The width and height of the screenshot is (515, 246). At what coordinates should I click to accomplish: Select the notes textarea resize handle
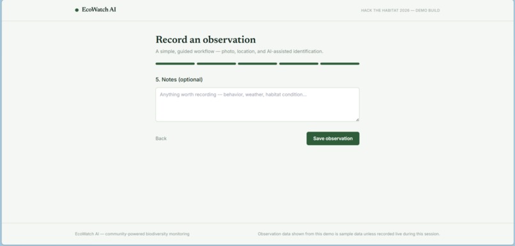(x=357, y=119)
